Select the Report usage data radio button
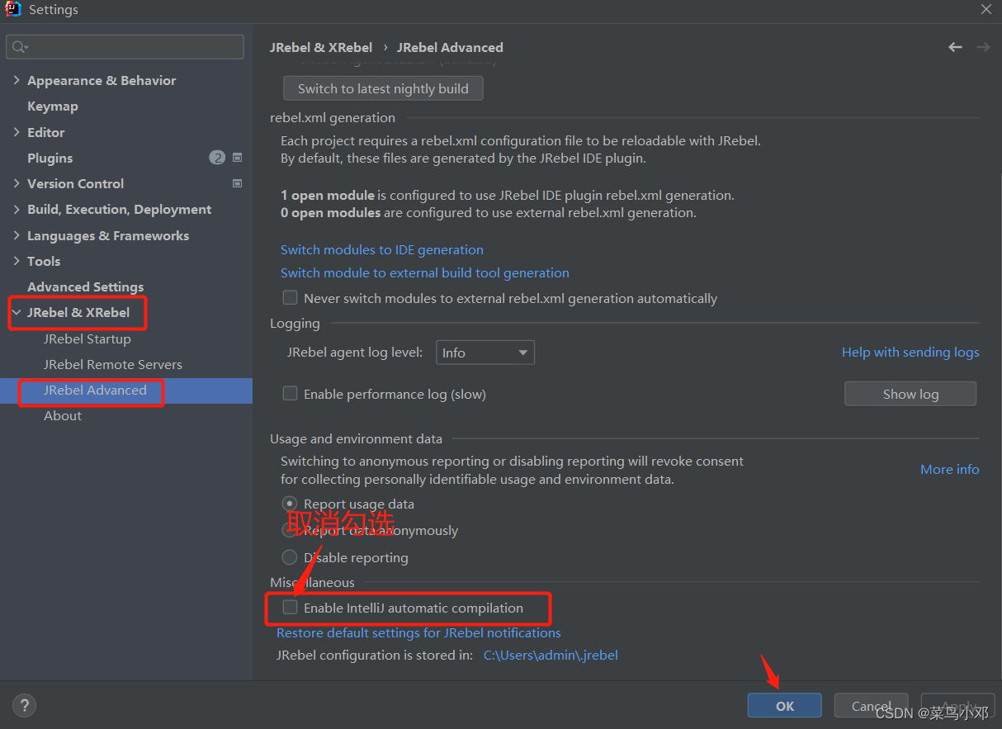Screen dimensions: 1002x729 point(290,504)
